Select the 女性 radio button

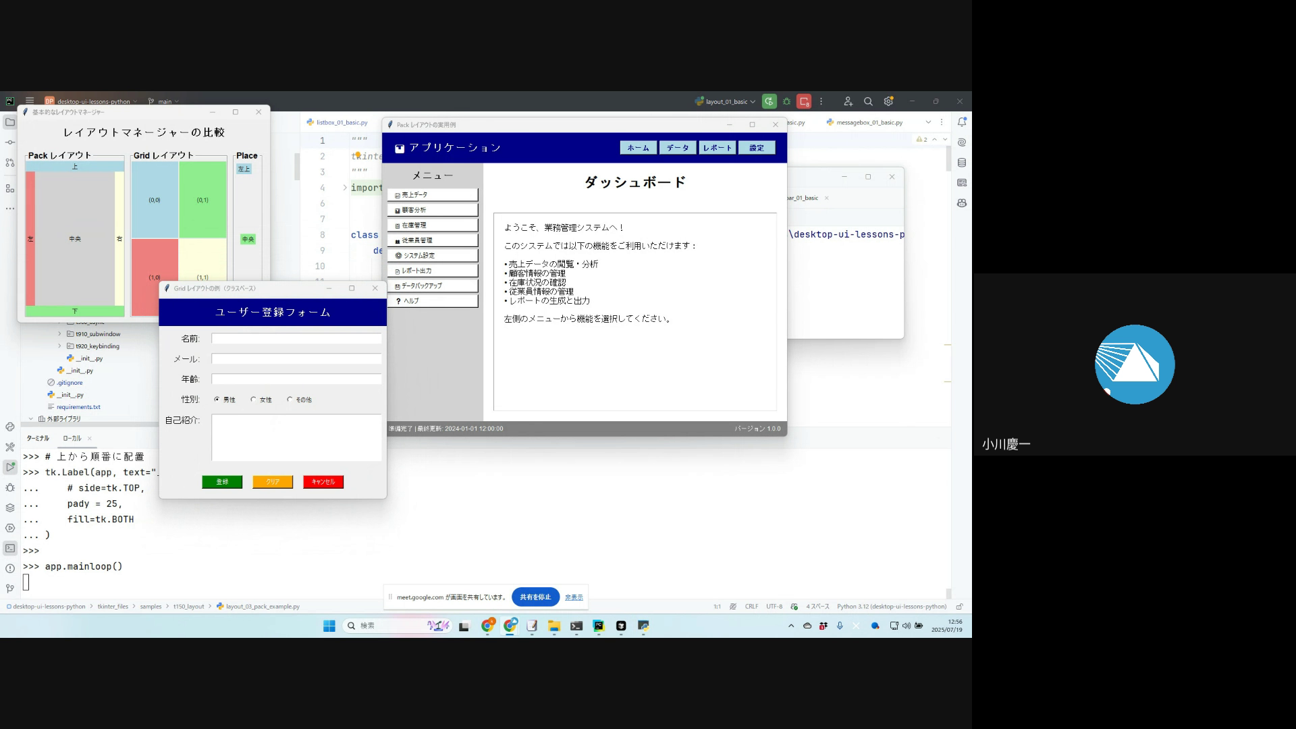click(253, 400)
